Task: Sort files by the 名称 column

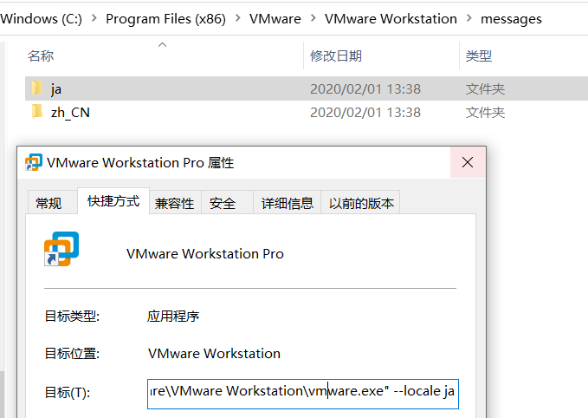Action: tap(41, 56)
